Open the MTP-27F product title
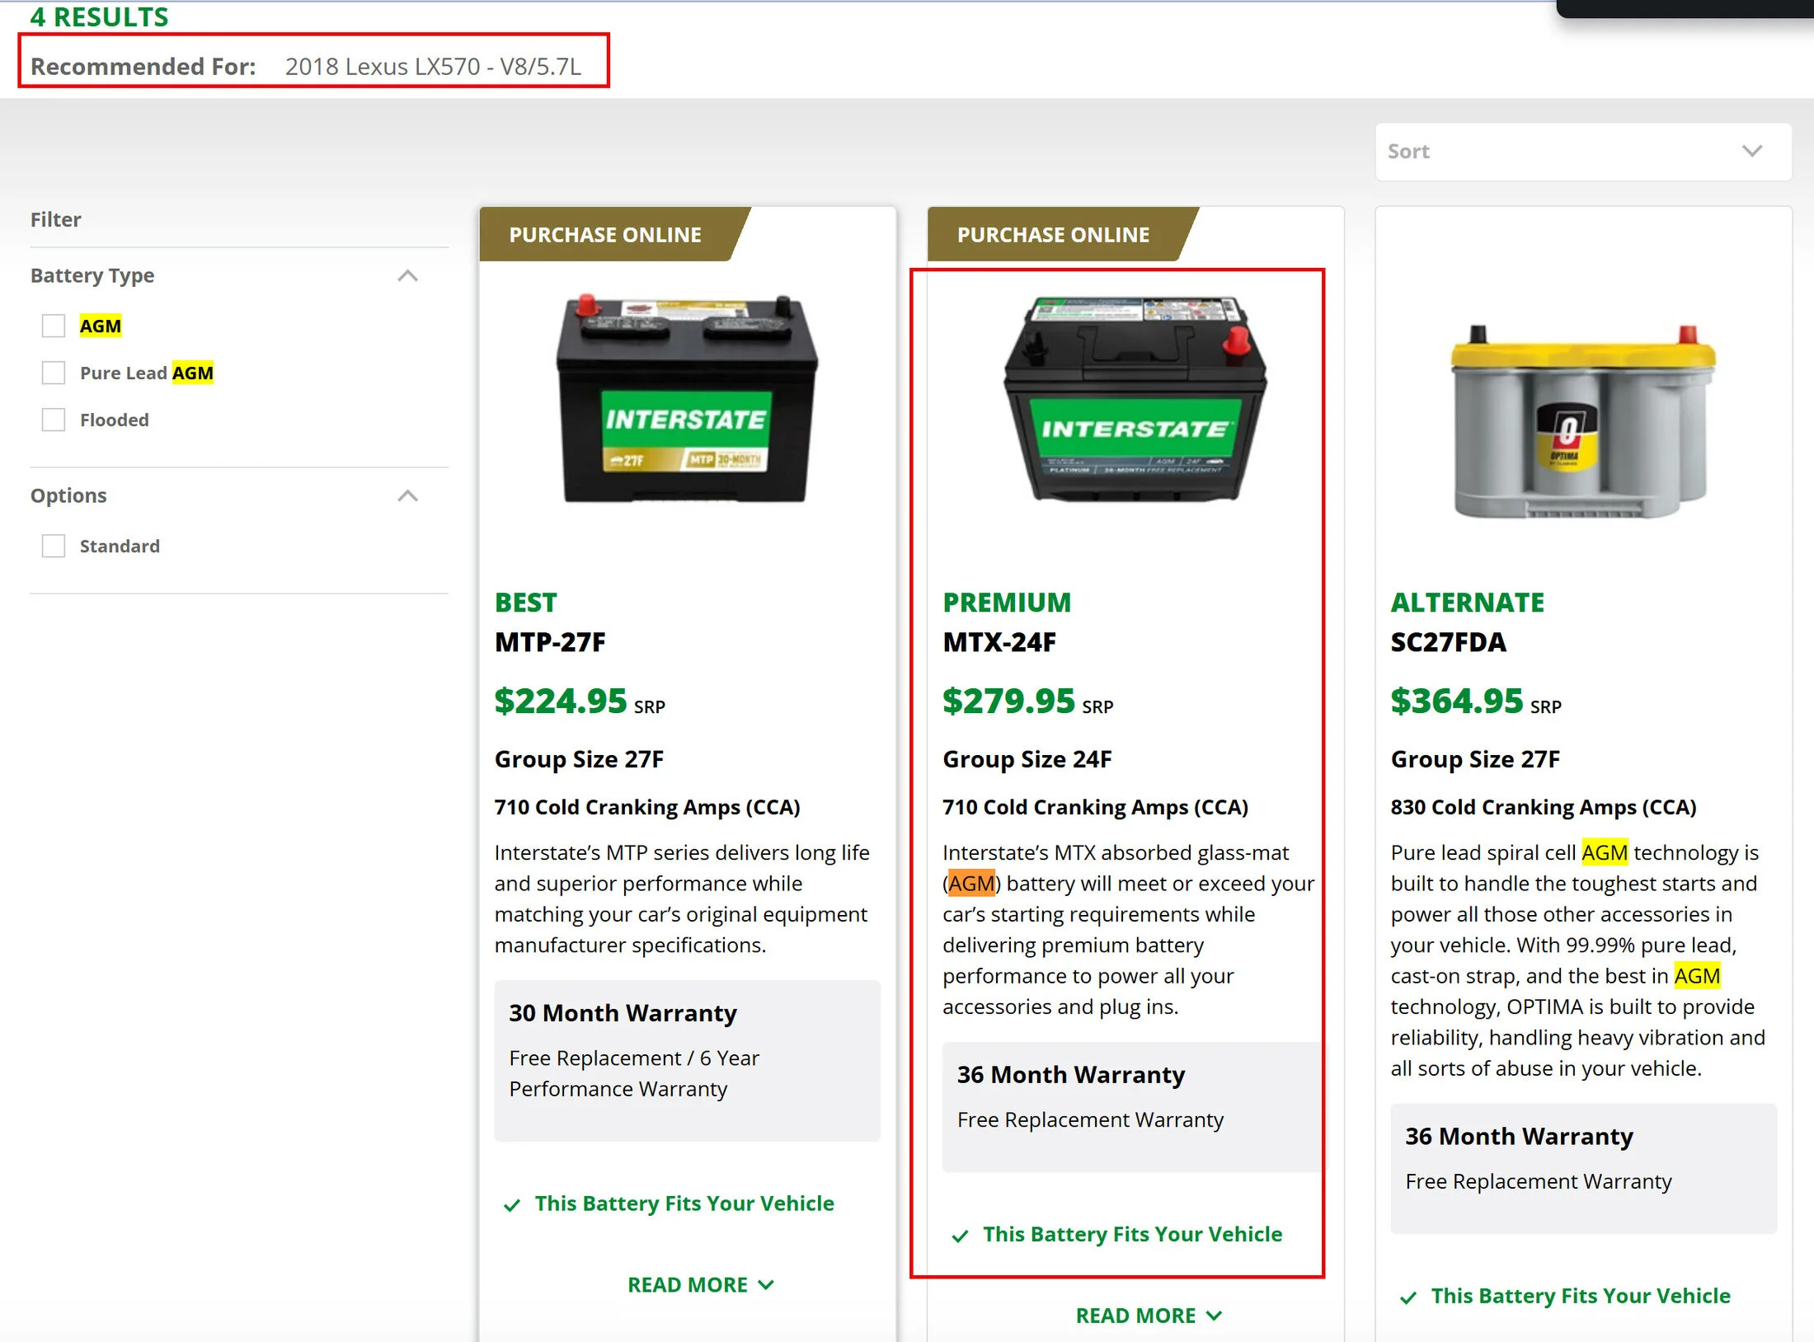The width and height of the screenshot is (1814, 1342). pyautogui.click(x=550, y=641)
